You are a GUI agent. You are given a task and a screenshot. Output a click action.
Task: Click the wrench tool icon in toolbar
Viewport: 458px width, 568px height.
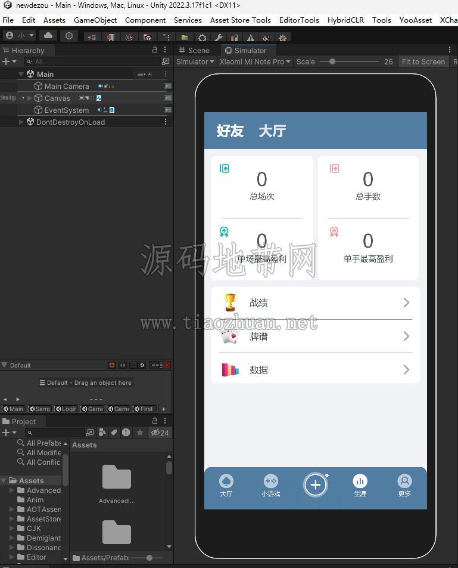click(219, 38)
